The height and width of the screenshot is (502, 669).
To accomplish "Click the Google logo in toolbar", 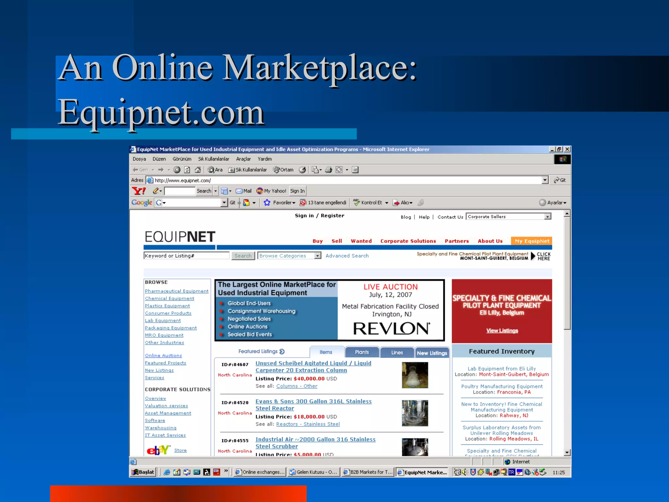I will point(142,203).
